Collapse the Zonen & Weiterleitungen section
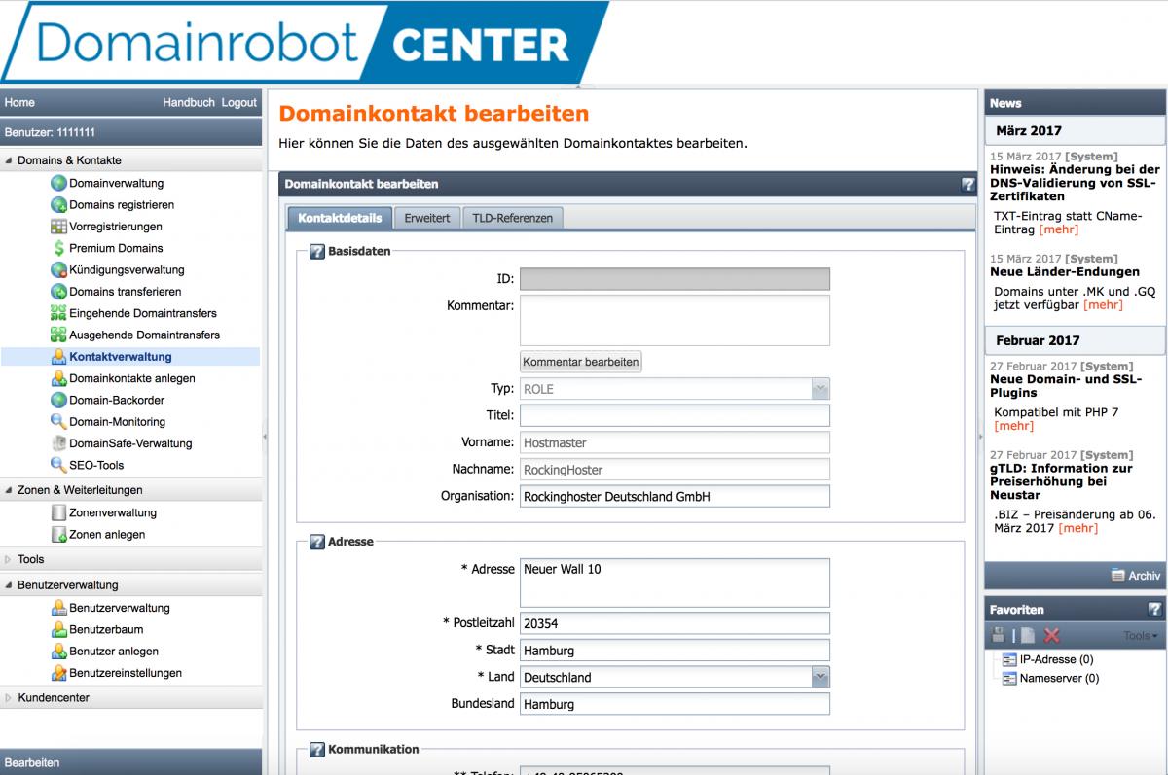 tap(9, 490)
